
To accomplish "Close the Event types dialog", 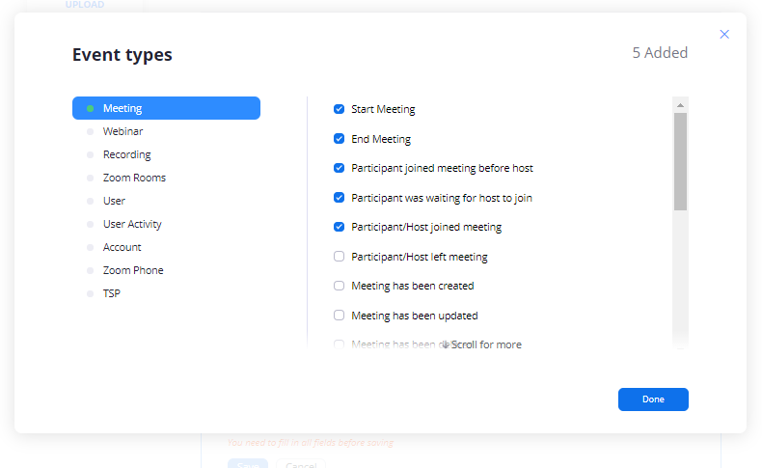I will pyautogui.click(x=724, y=35).
